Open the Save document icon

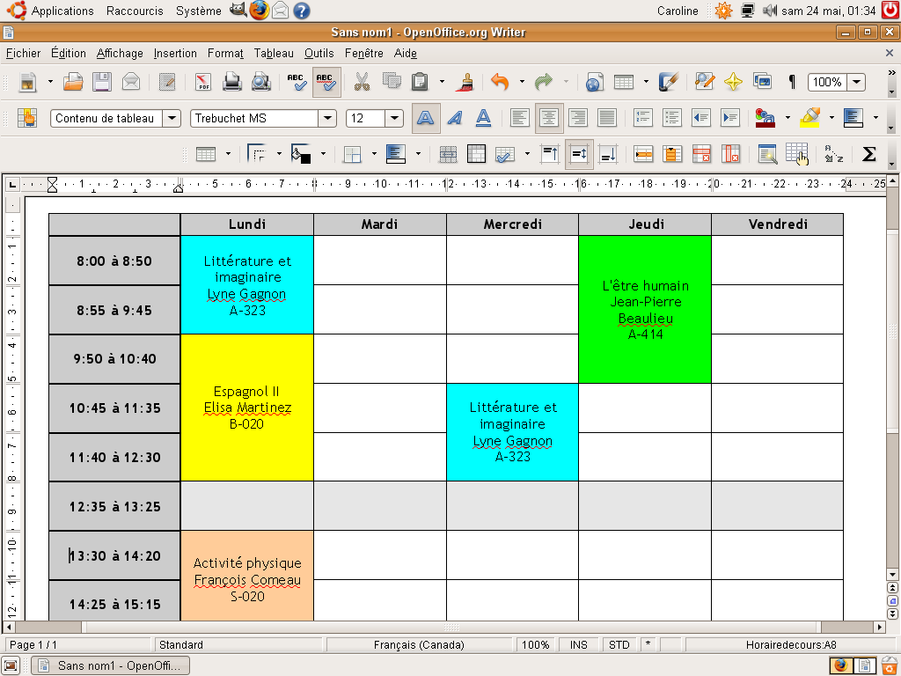pos(102,82)
